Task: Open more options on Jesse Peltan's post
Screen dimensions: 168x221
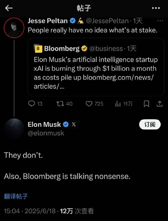Action: 160,21
